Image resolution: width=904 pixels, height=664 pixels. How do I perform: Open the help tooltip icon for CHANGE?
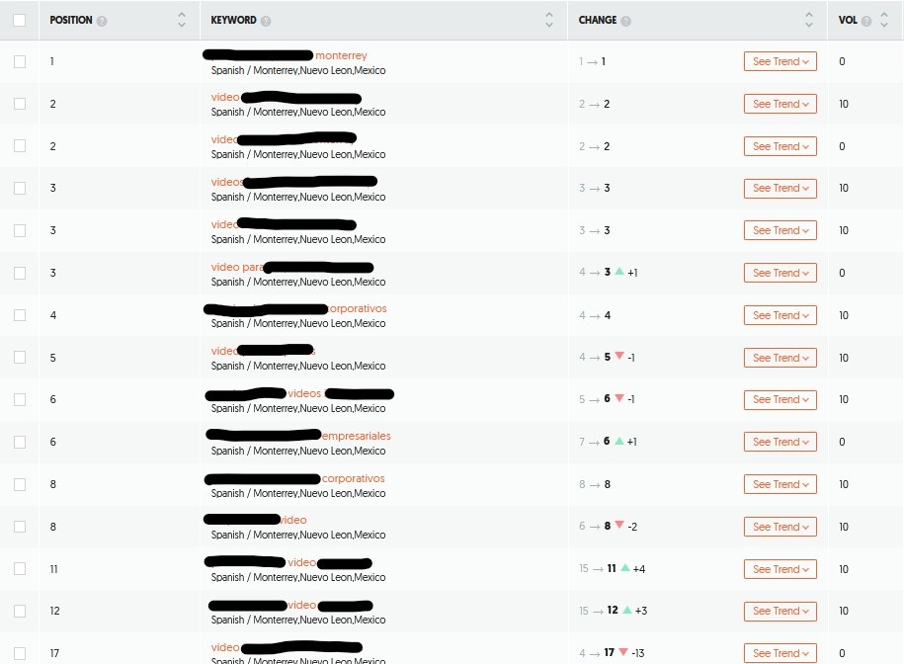coord(626,21)
